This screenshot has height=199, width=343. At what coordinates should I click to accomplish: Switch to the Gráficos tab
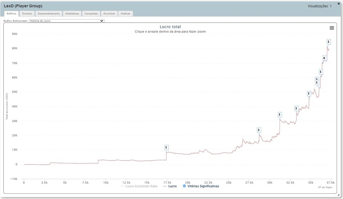click(x=11, y=14)
